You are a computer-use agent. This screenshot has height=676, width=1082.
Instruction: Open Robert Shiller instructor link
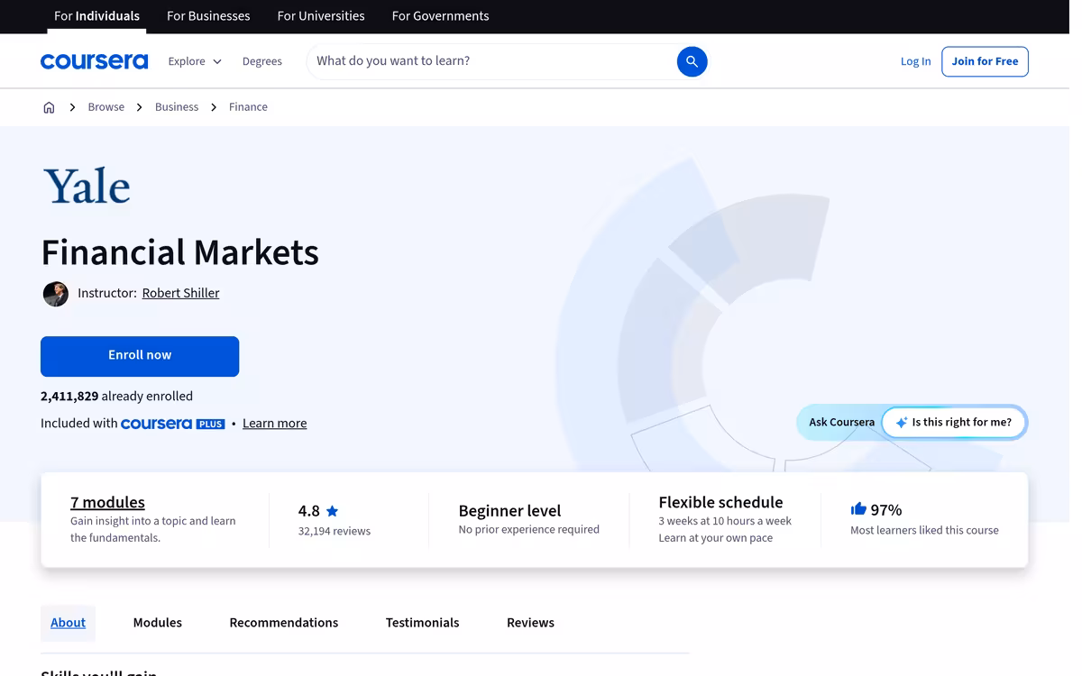tap(180, 293)
